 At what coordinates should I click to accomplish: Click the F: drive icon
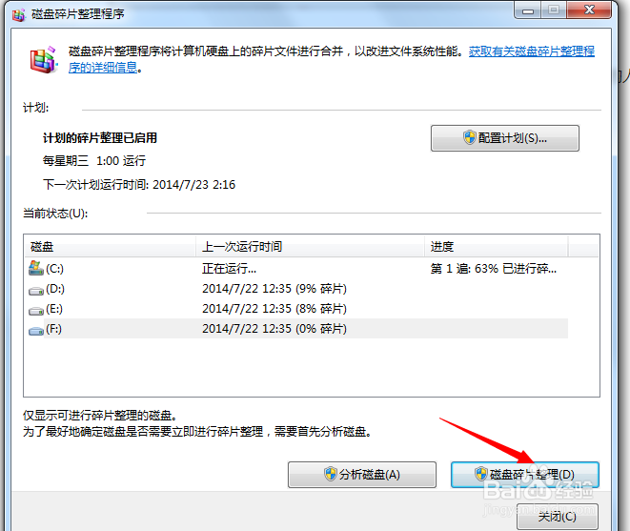[36, 331]
